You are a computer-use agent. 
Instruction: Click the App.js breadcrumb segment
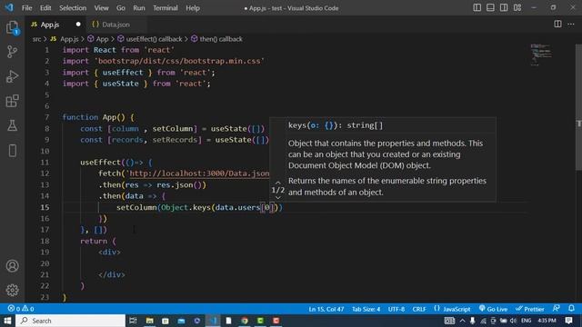pos(69,39)
